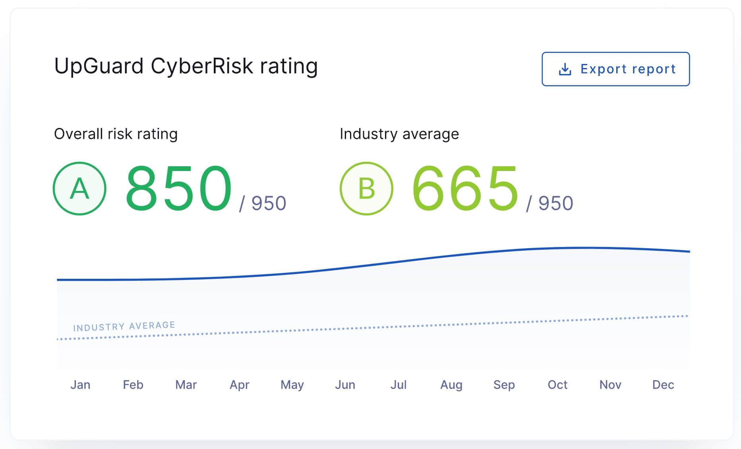Choose the Aug axis label
Image resolution: width=741 pixels, height=449 pixels.
(451, 385)
